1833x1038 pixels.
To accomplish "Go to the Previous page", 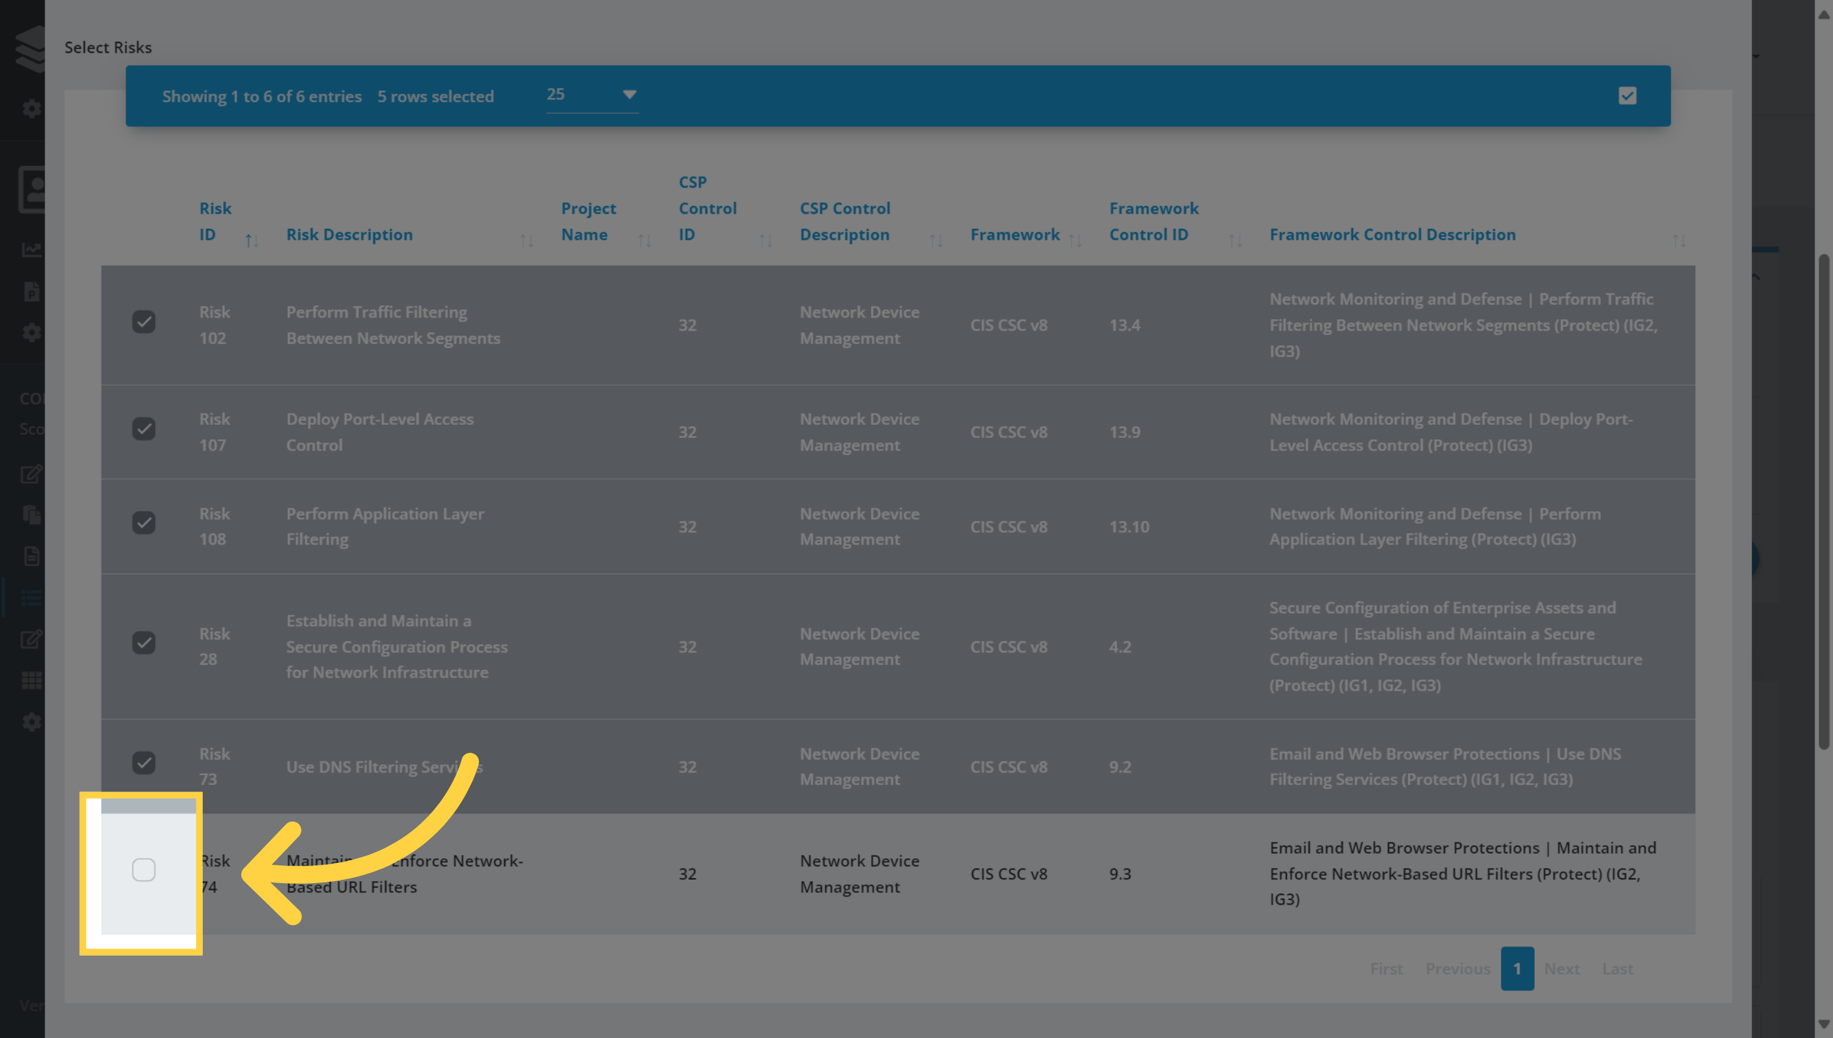I will 1458,968.
